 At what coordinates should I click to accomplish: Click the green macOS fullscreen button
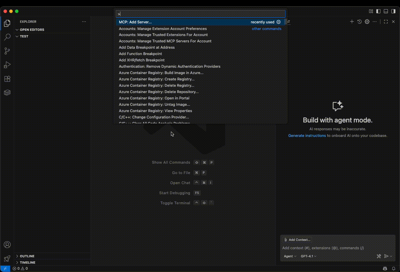(17, 11)
